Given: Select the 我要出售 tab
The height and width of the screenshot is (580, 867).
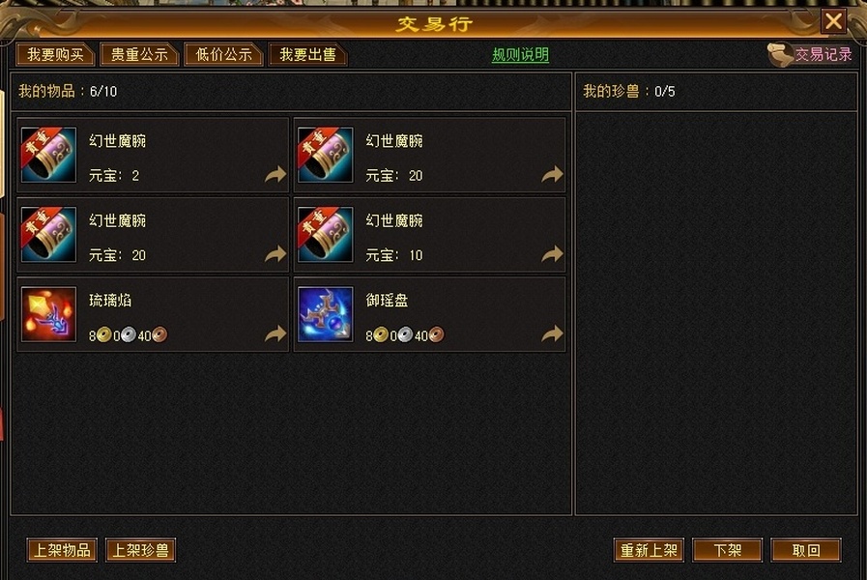Looking at the screenshot, I should [x=307, y=55].
